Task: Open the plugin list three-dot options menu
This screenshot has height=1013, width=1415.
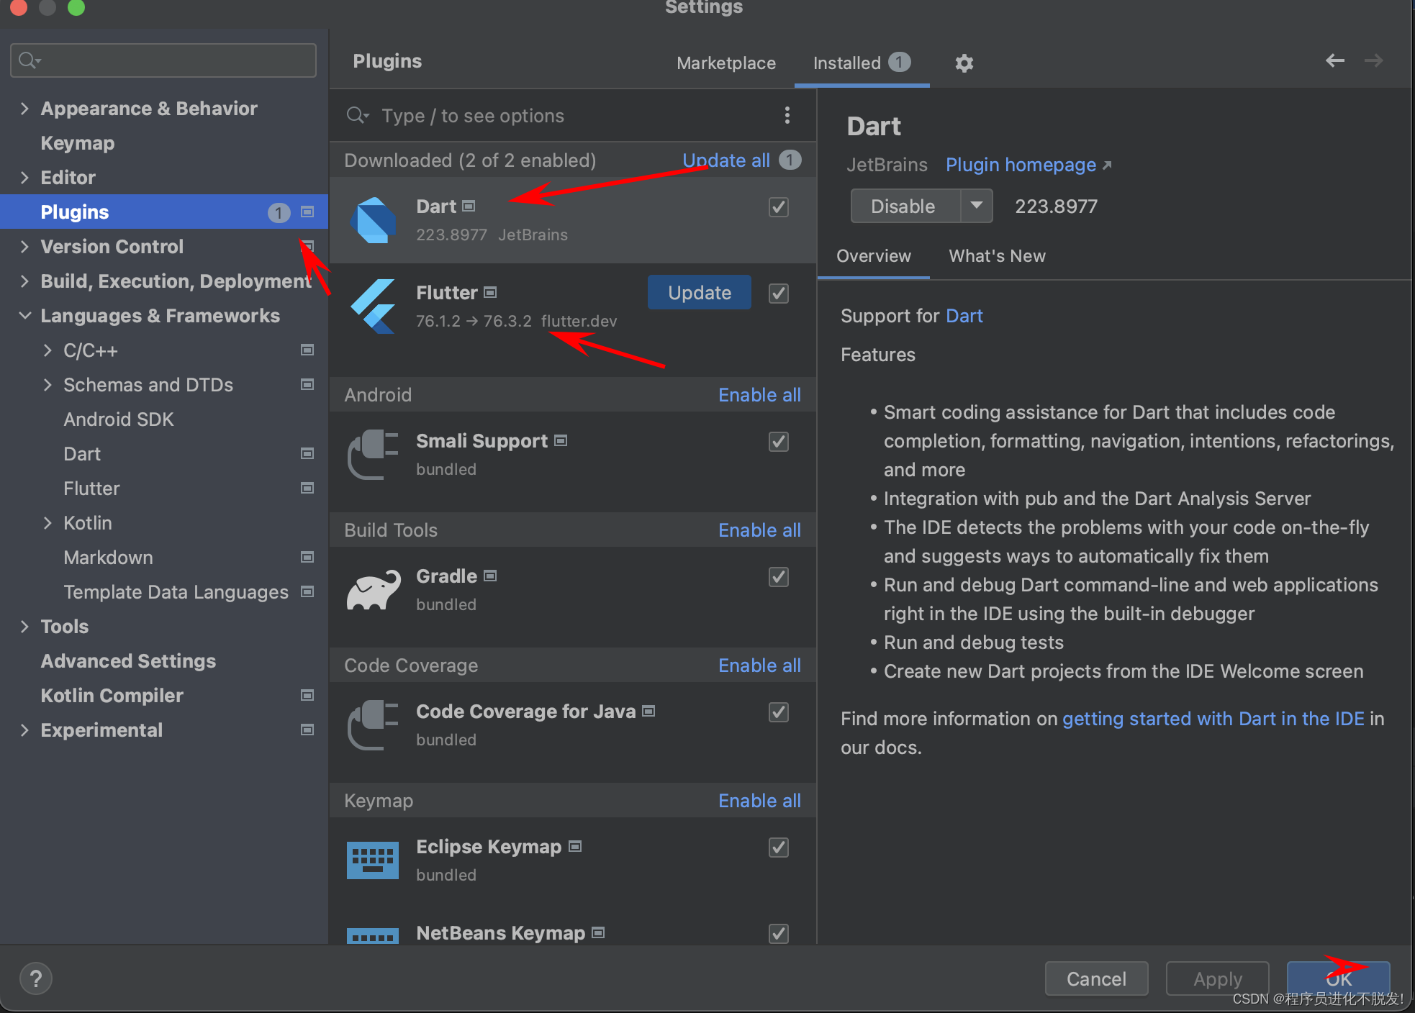Action: coord(787,115)
